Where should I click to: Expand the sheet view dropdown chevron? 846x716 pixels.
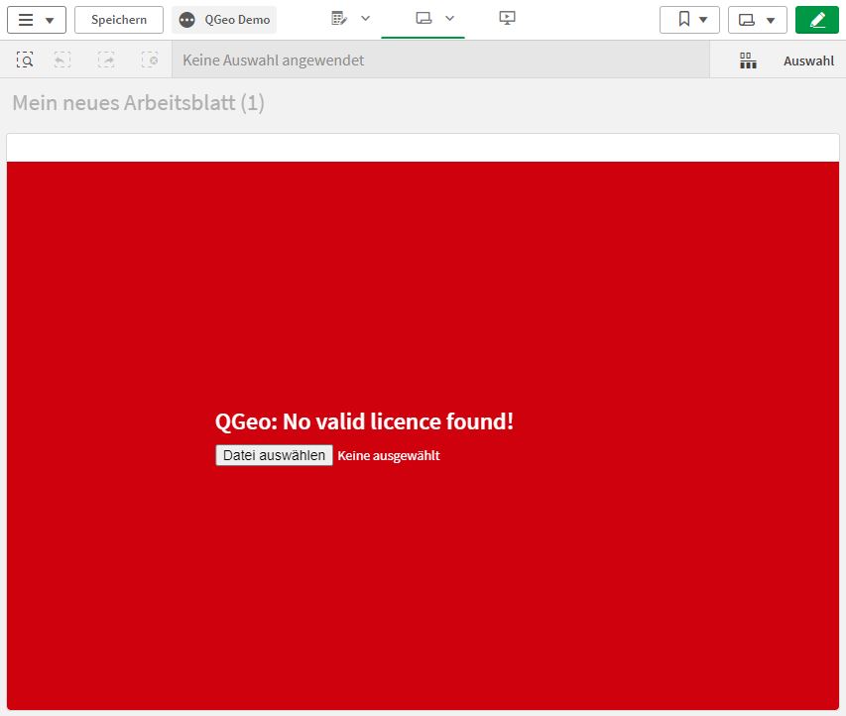click(x=449, y=19)
